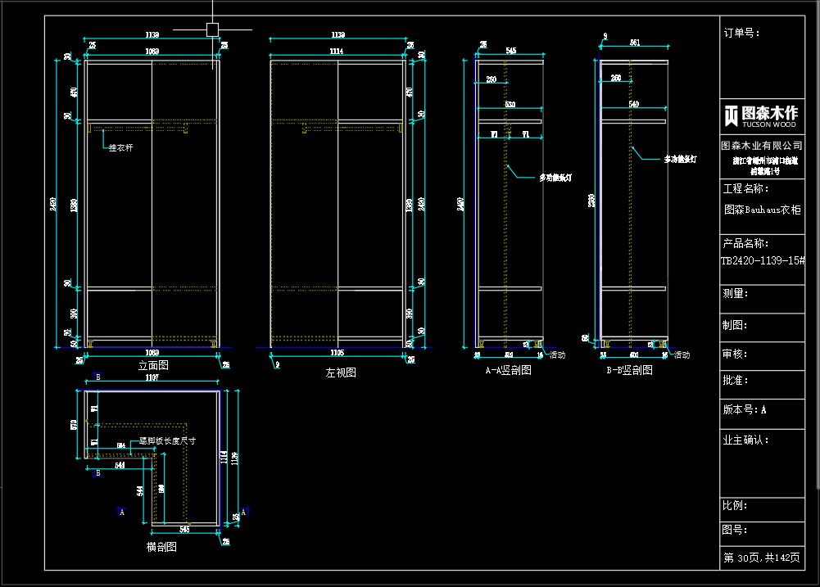Click the '踢脚板长度尺寸' annotation in plan view
The image size is (820, 587).
tap(167, 440)
